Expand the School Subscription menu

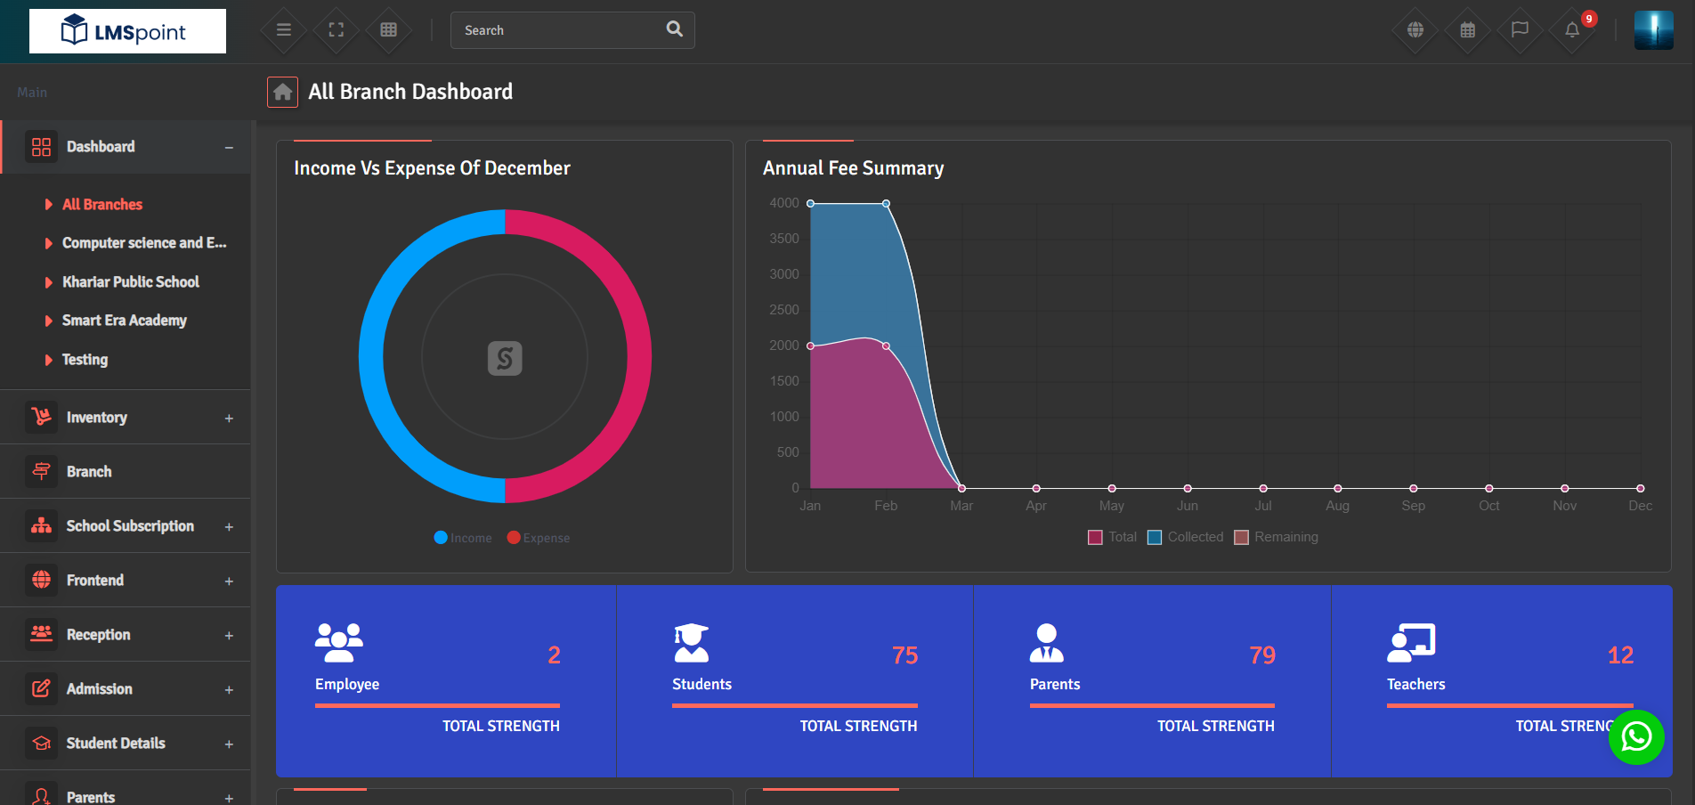[x=126, y=526]
